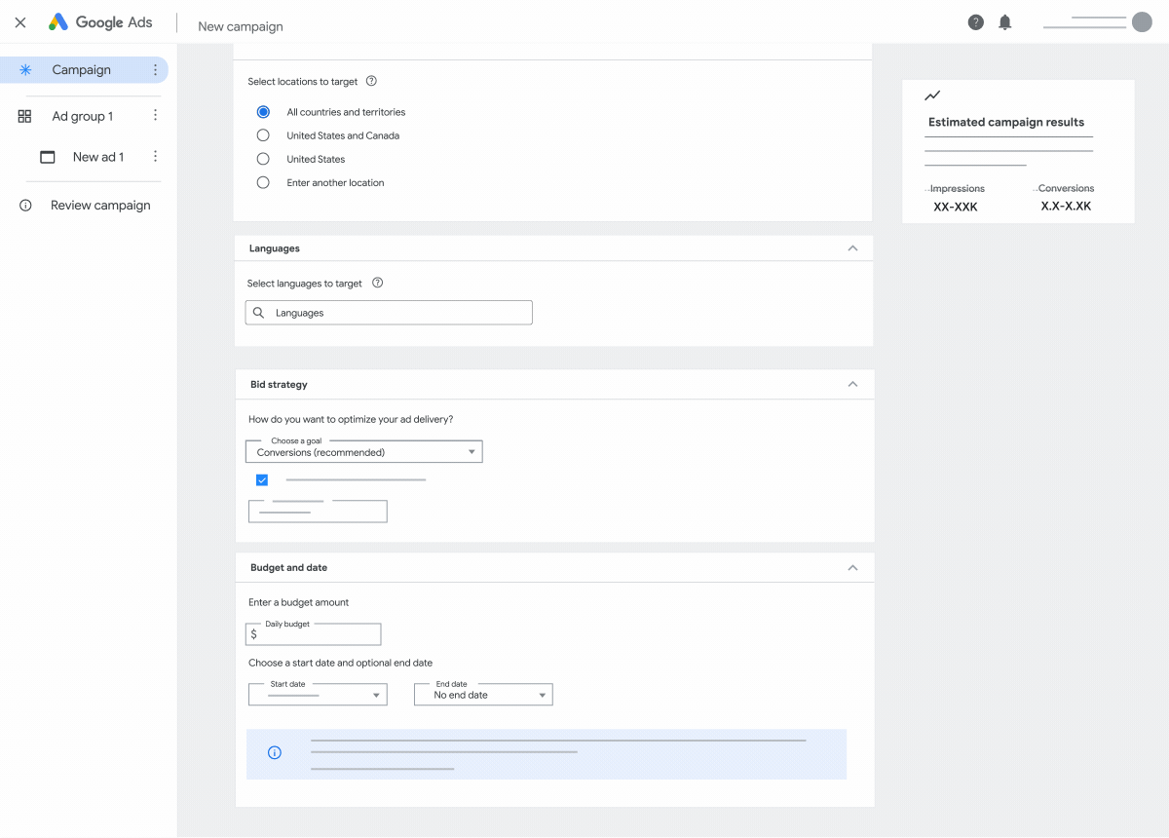Image resolution: width=1169 pixels, height=838 pixels.
Task: Click the info icon in the blue notice banner
Action: tap(274, 752)
